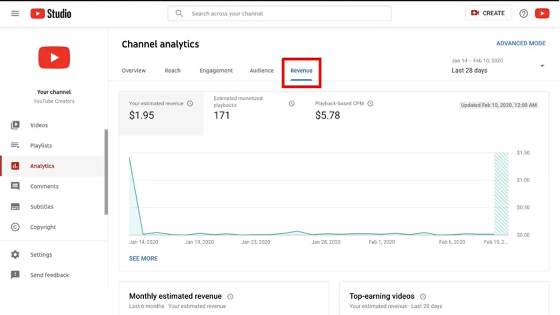Click the Analytics bar chart icon
This screenshot has width=560, height=315.
click(15, 166)
